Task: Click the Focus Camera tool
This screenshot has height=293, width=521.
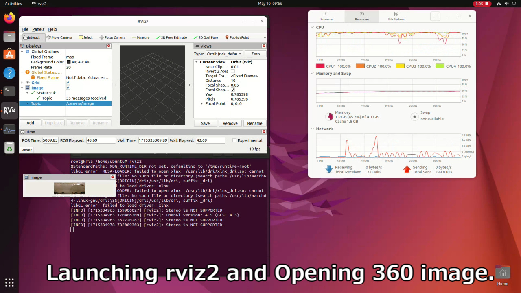Action: point(112,37)
